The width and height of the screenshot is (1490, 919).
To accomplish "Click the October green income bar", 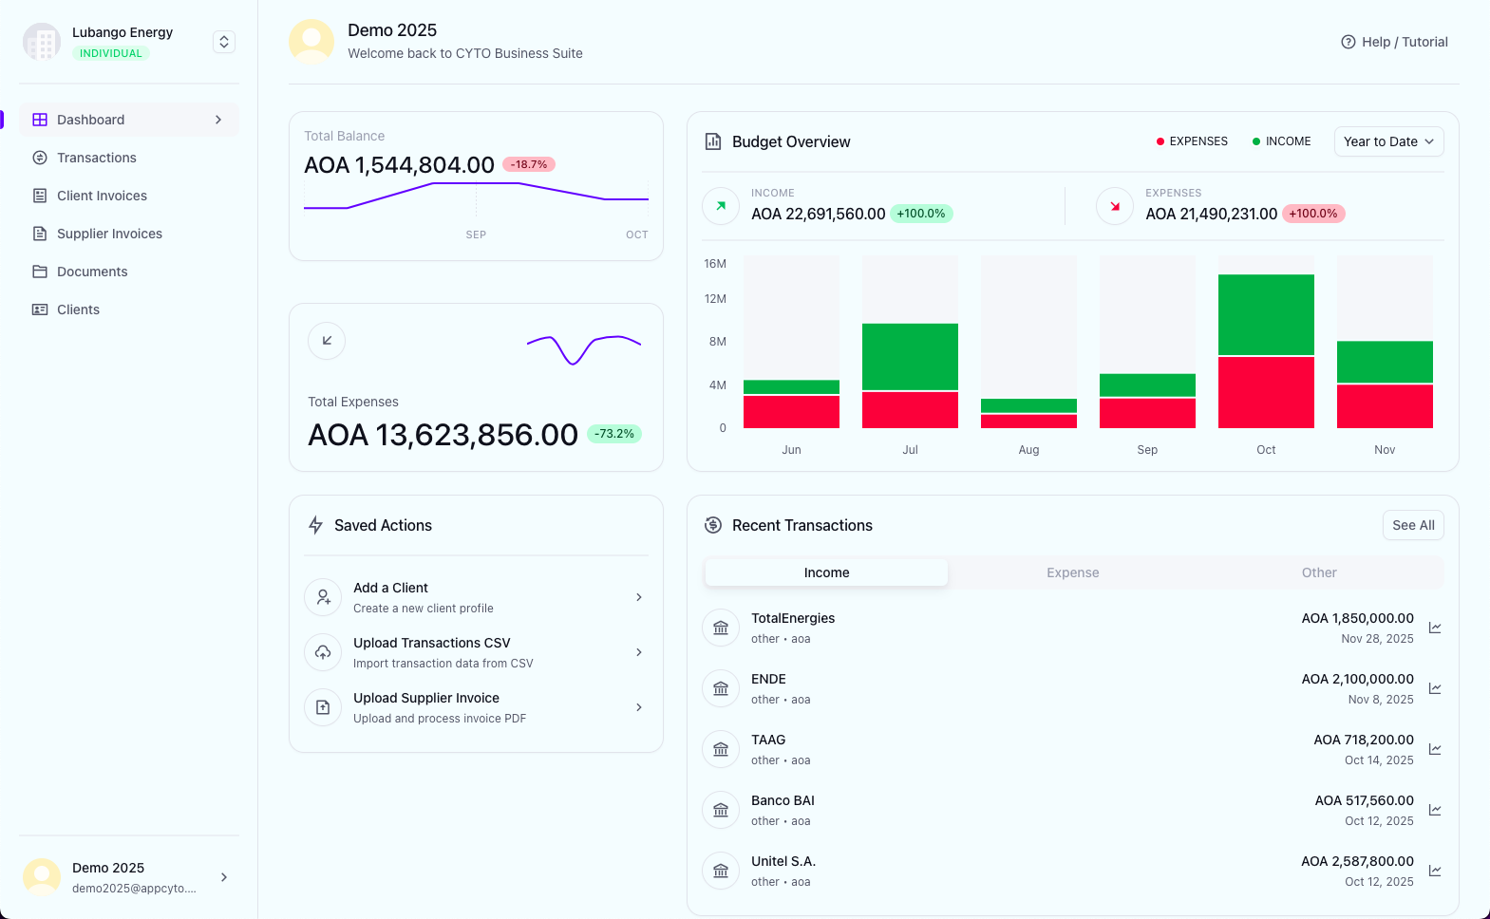I will [x=1266, y=314].
